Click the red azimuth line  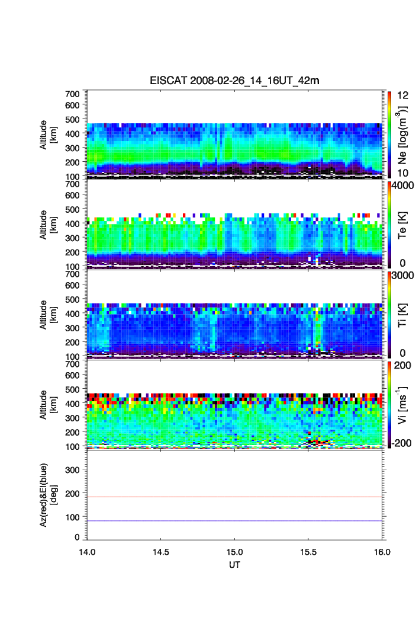[236, 497]
